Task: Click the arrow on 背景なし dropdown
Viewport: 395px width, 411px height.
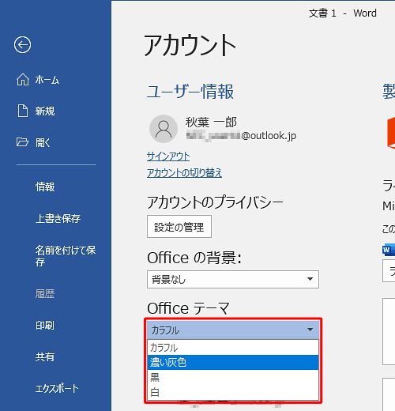Action: point(310,279)
